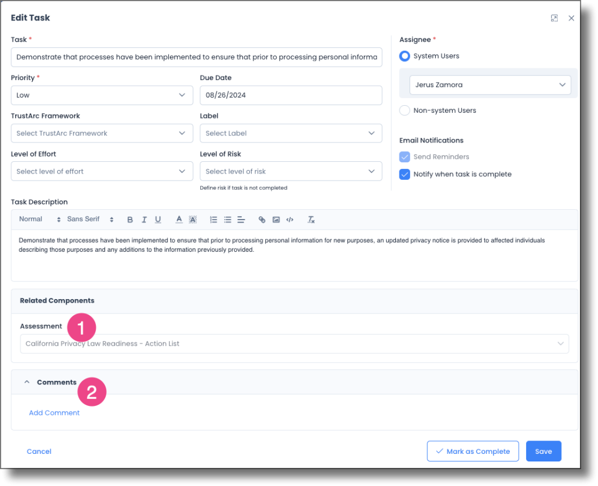Screen dimensions: 598x486
Task: Collapse the Comments section
Action: [x=27, y=381]
